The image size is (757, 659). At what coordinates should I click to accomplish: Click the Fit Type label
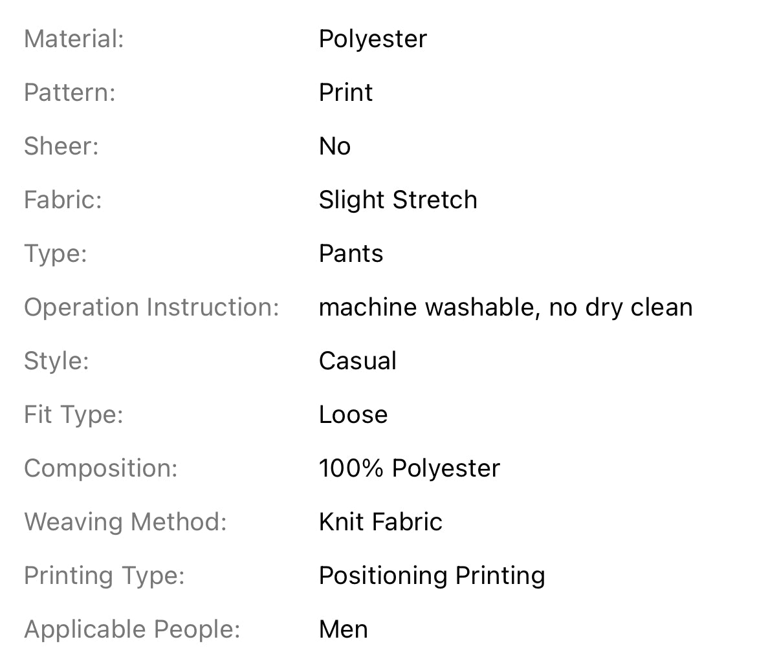point(73,415)
